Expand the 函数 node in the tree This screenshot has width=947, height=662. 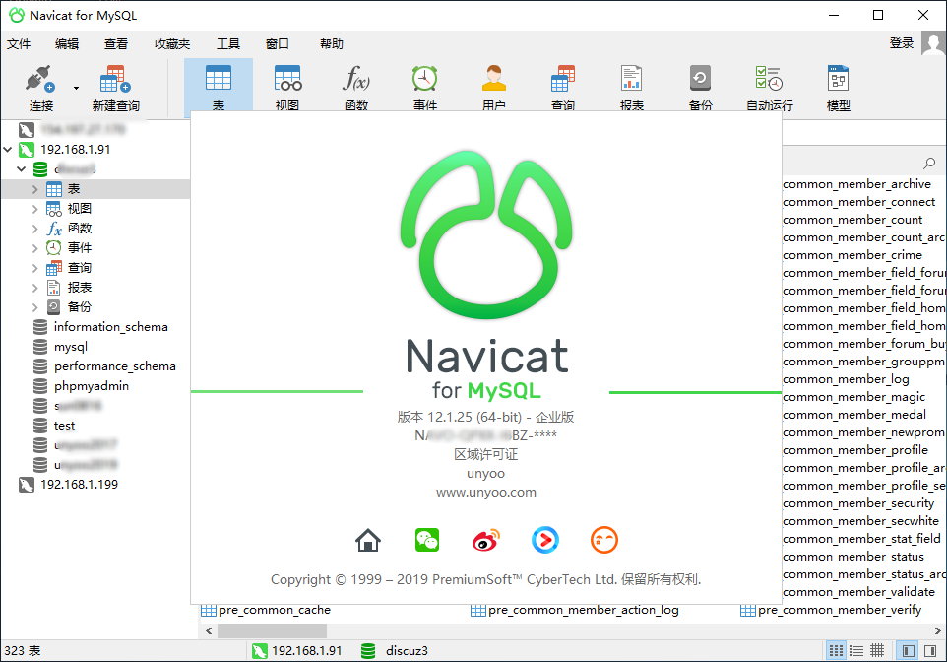tap(35, 229)
